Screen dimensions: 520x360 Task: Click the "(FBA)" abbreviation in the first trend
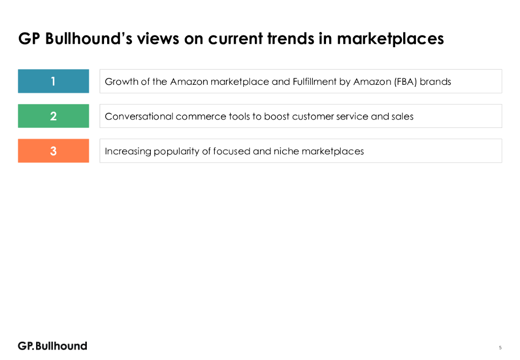(x=405, y=82)
